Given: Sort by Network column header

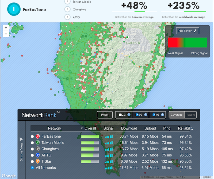Looking at the screenshot, I should [x=55, y=128].
